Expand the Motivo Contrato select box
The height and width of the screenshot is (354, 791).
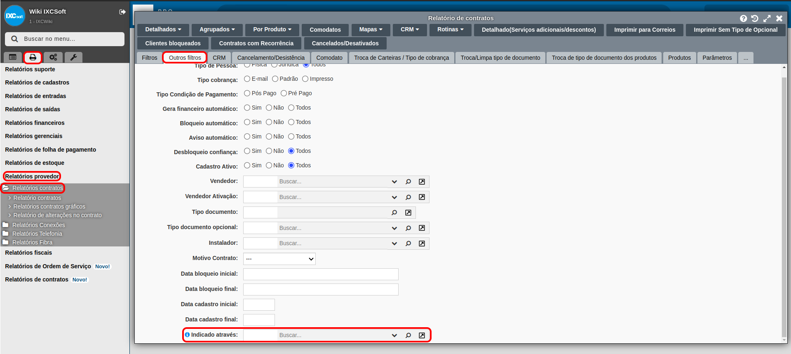279,259
